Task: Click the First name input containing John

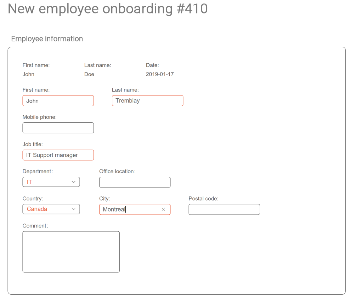Action: click(x=58, y=101)
